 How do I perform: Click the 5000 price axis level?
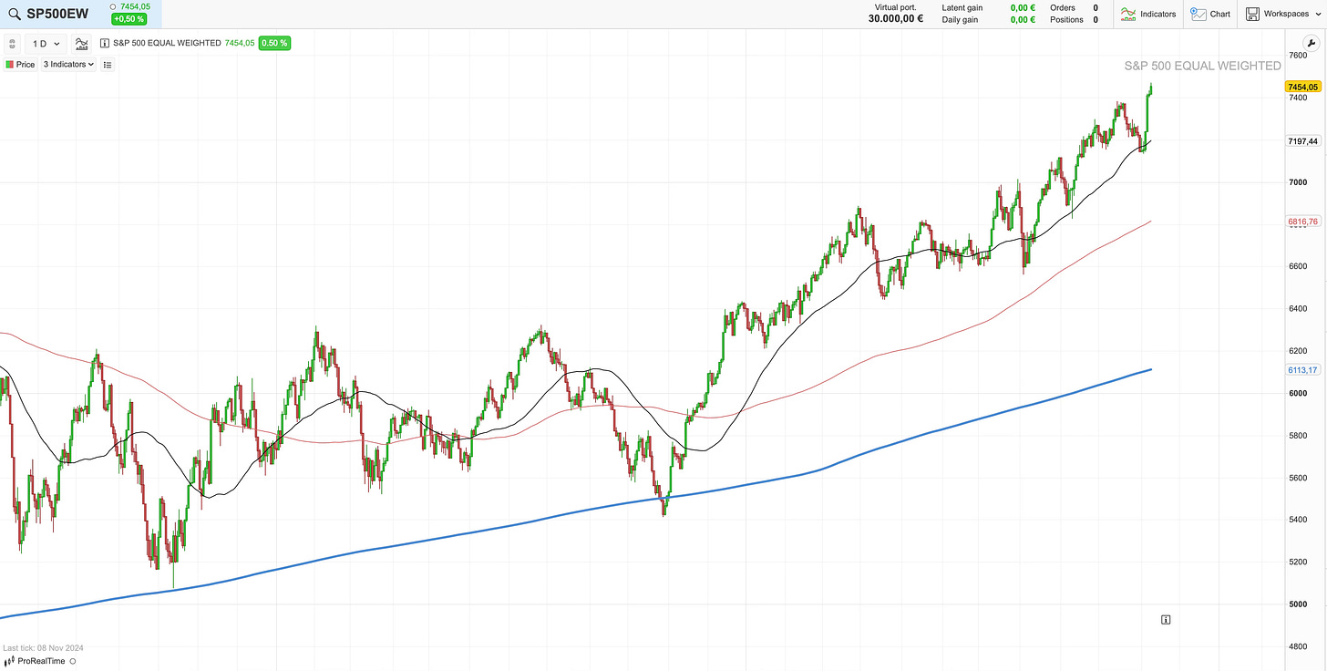pyautogui.click(x=1298, y=604)
